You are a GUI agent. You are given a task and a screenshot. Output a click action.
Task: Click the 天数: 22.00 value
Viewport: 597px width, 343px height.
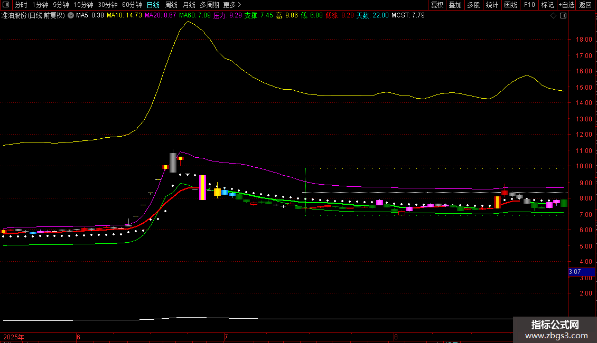(372, 15)
